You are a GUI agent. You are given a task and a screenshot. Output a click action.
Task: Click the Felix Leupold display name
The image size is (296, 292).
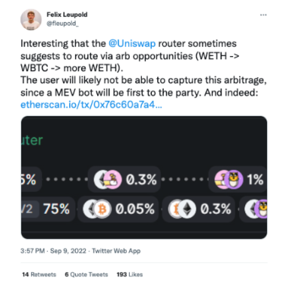click(x=67, y=14)
